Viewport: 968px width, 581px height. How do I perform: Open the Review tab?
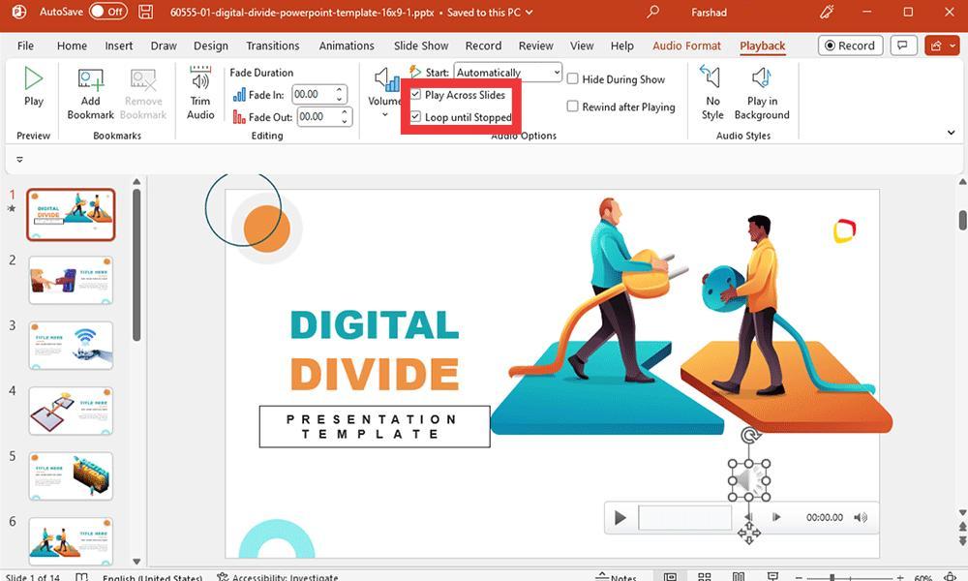pos(536,46)
